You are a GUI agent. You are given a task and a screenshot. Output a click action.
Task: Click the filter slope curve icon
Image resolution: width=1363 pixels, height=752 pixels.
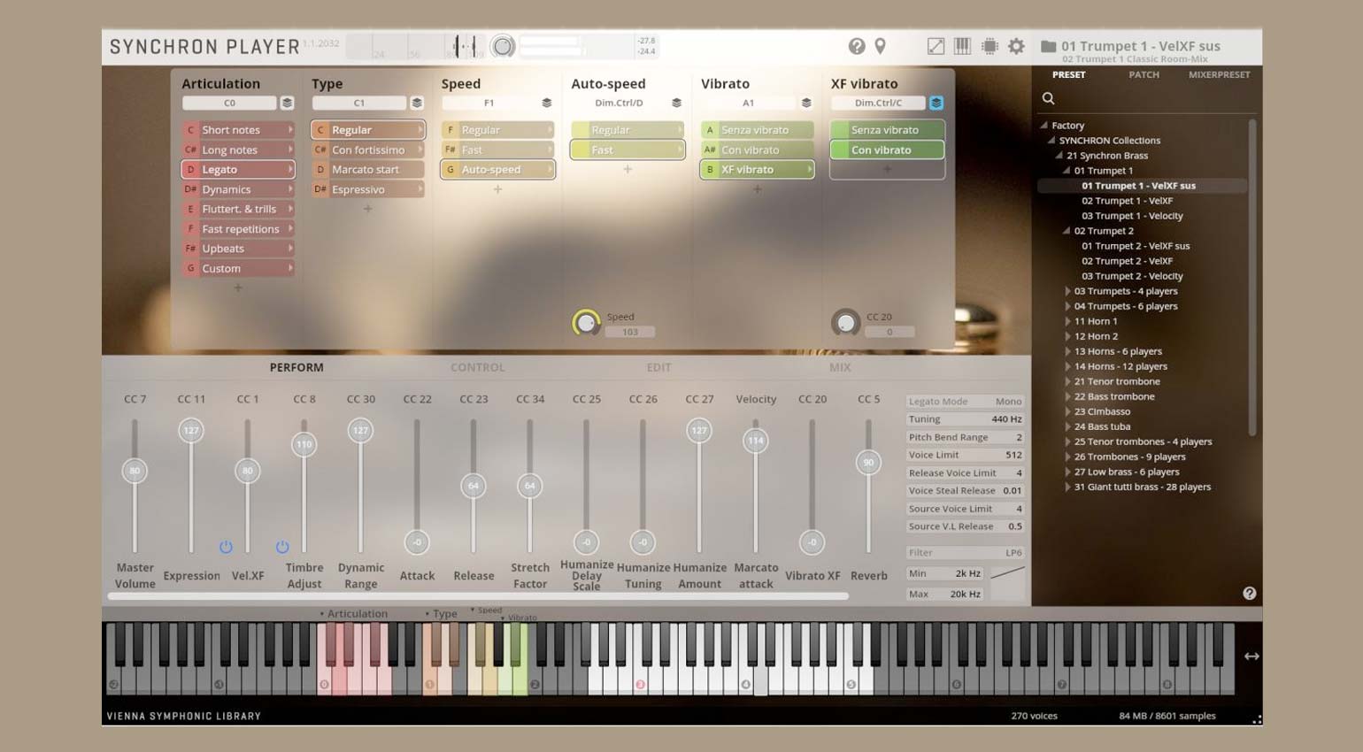(1007, 573)
